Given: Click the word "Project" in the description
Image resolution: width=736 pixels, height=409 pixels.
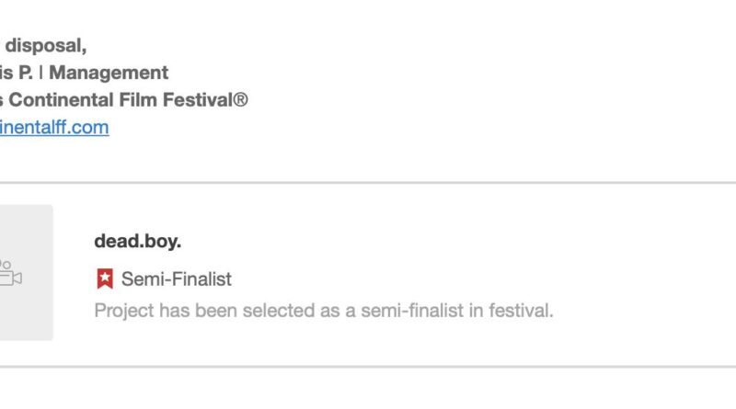Looking at the screenshot, I should [x=123, y=310].
